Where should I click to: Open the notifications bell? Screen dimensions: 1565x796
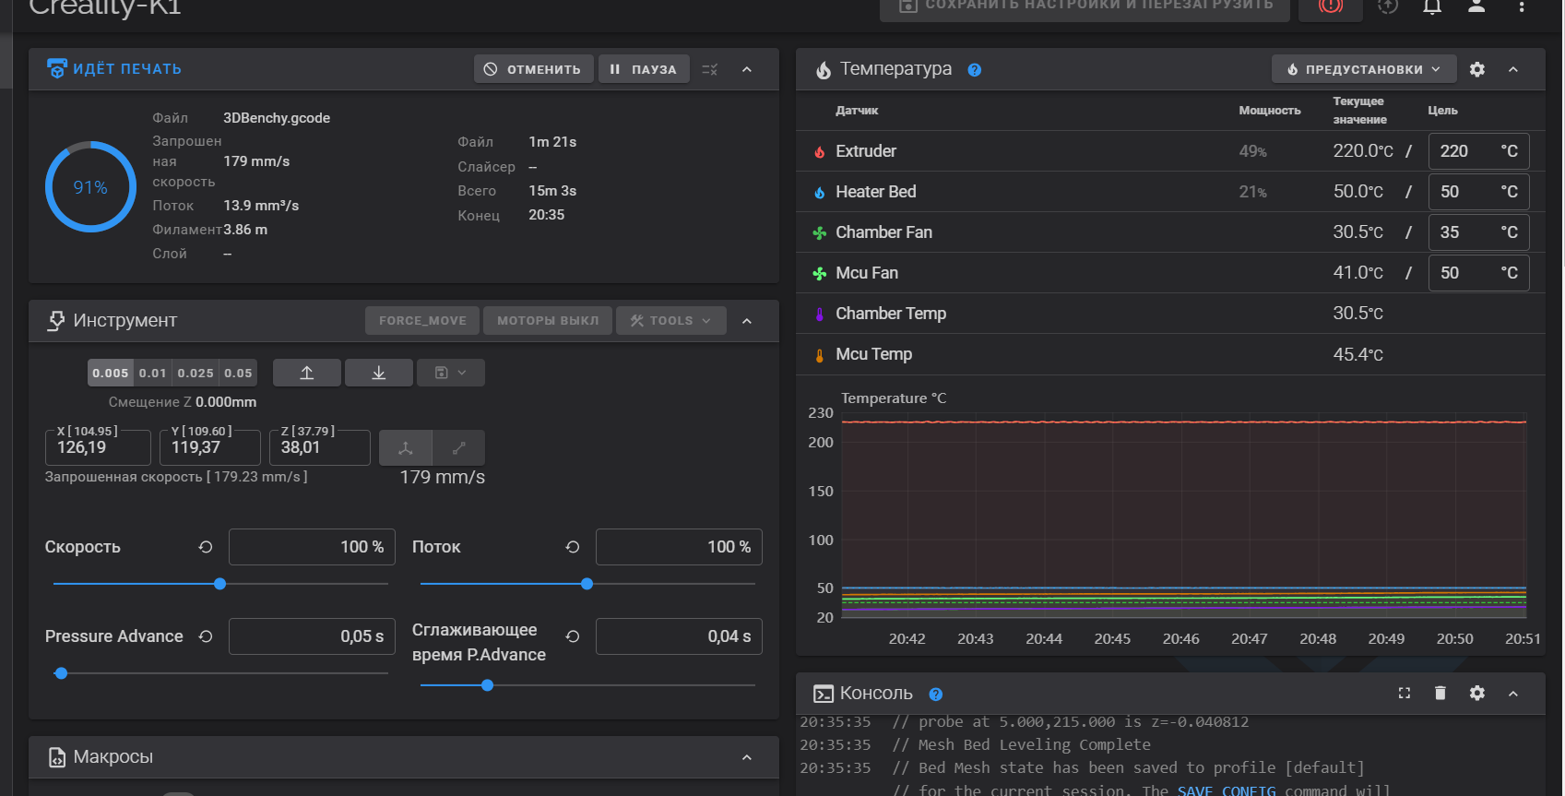[1432, 7]
